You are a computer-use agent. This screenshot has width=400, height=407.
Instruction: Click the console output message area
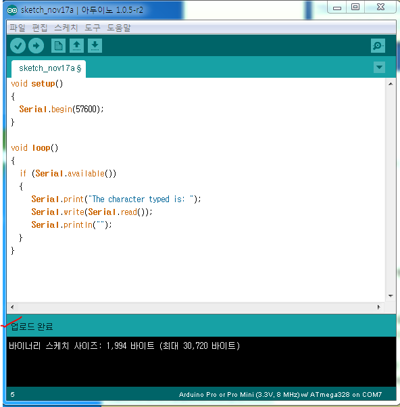(201, 361)
